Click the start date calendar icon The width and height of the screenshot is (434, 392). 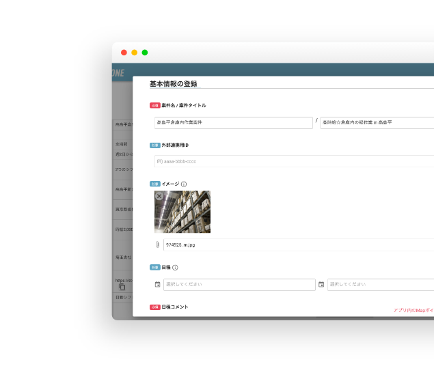pos(157,284)
